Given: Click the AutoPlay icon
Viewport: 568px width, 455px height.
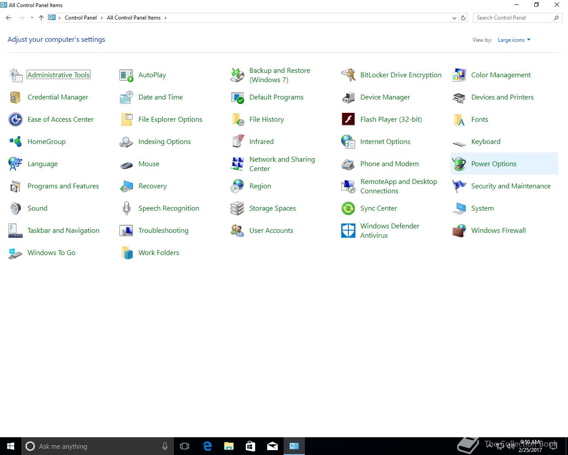Looking at the screenshot, I should coord(126,75).
